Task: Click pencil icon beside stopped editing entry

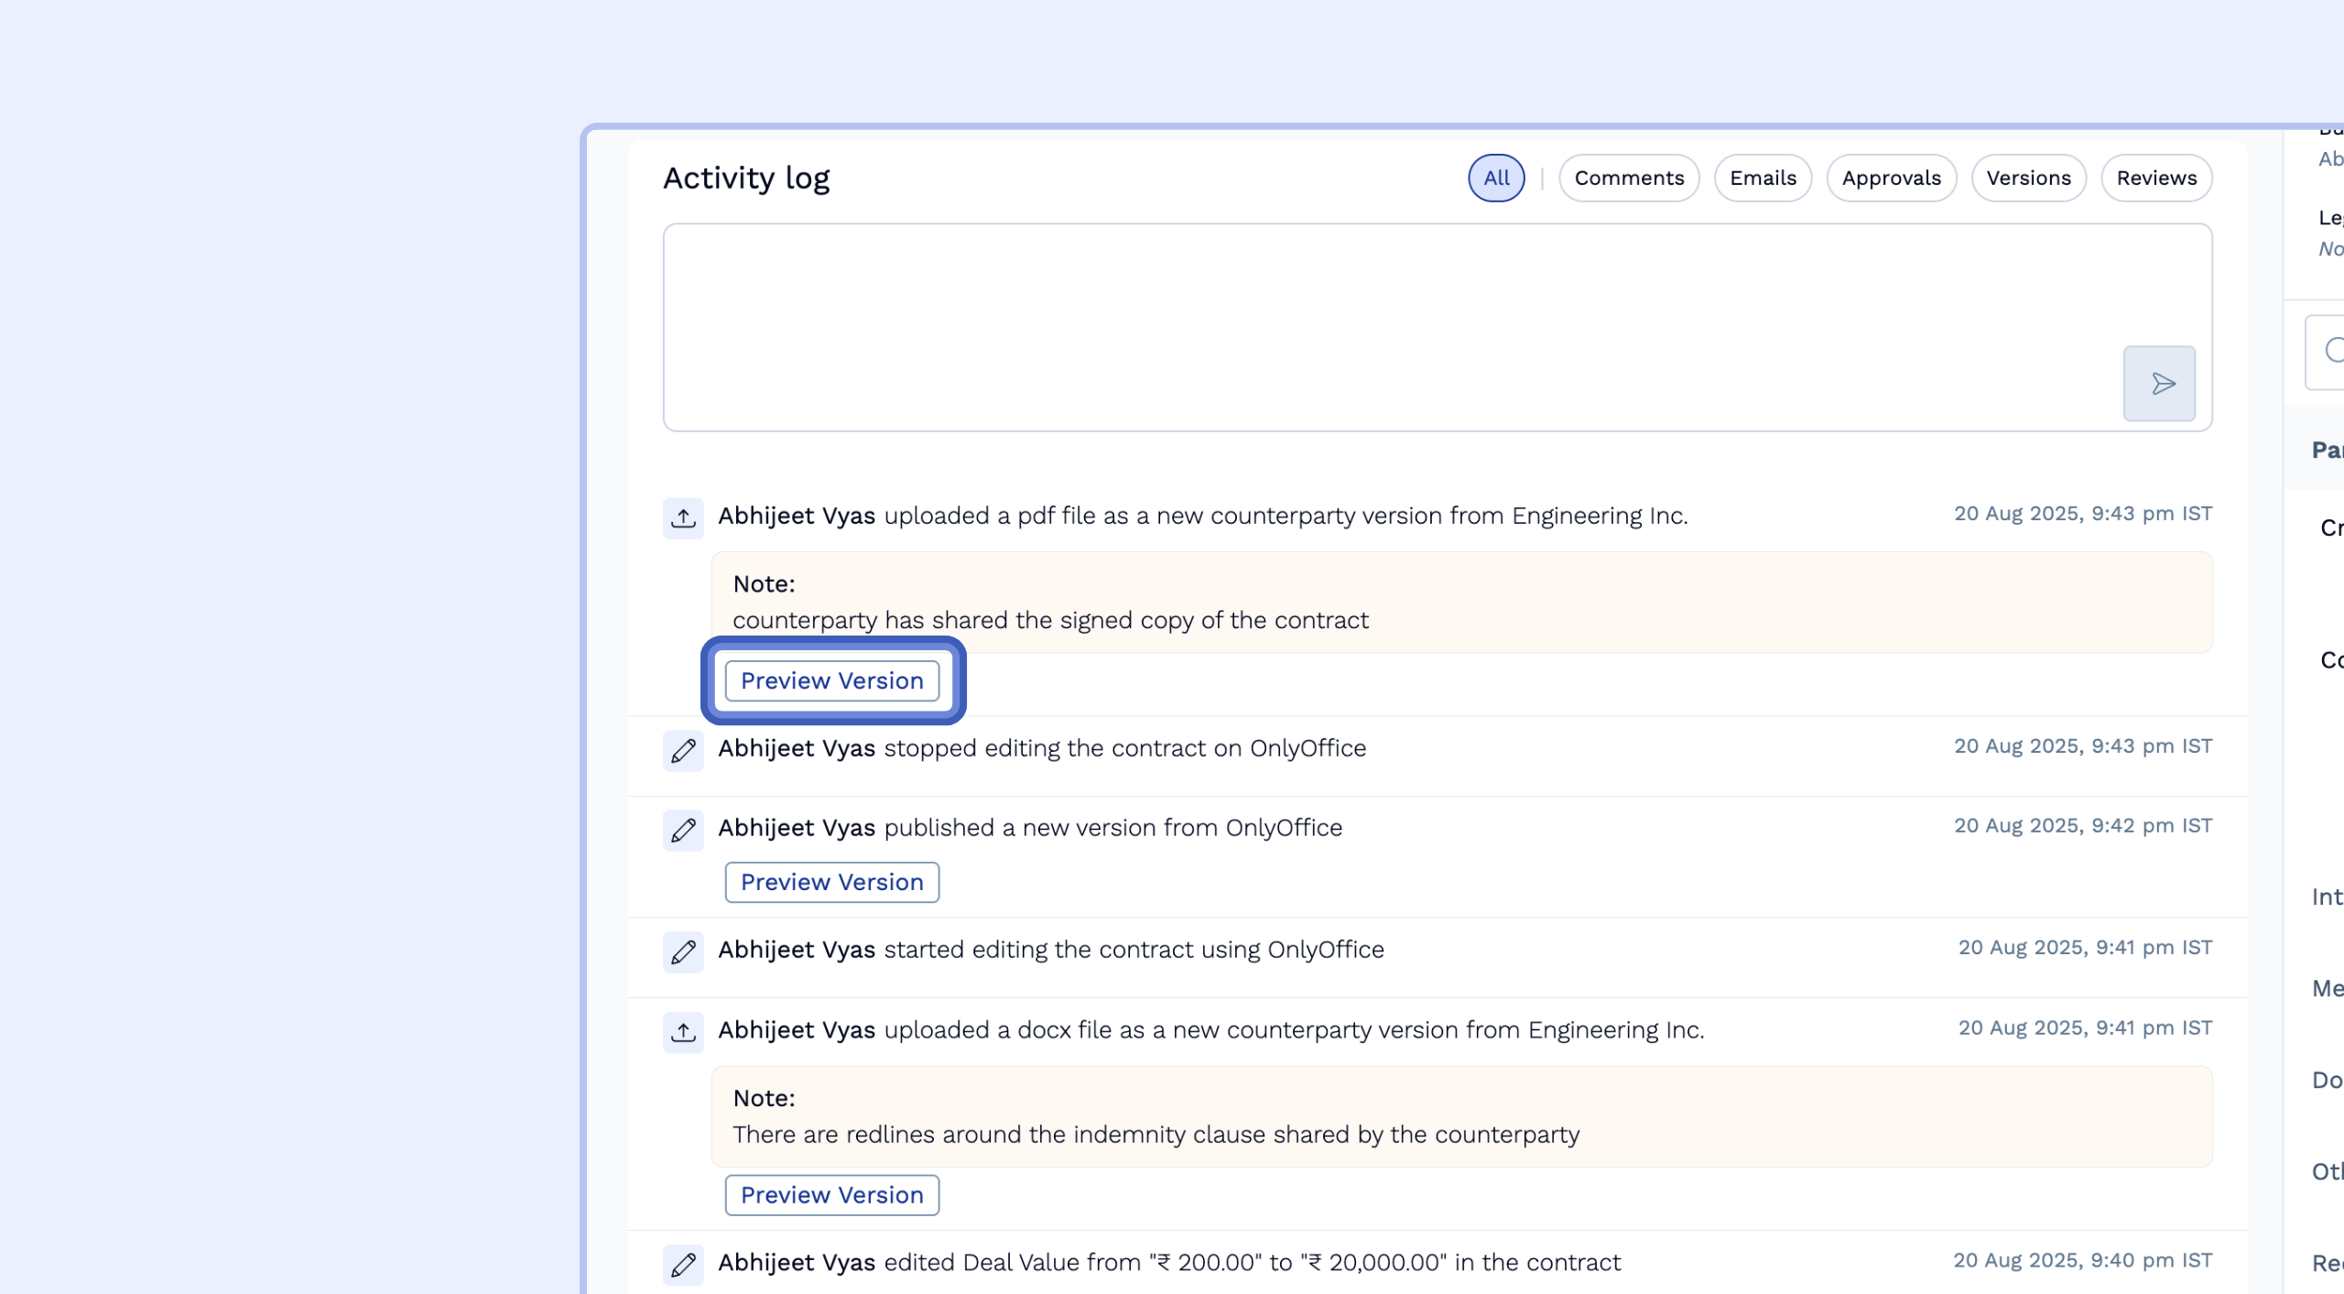Action: (683, 751)
